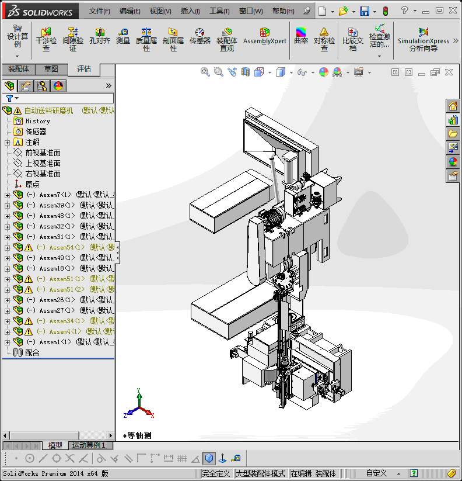This screenshot has height=481, width=462.
Task: Expand the Assem1<1> component
Action: 7,342
